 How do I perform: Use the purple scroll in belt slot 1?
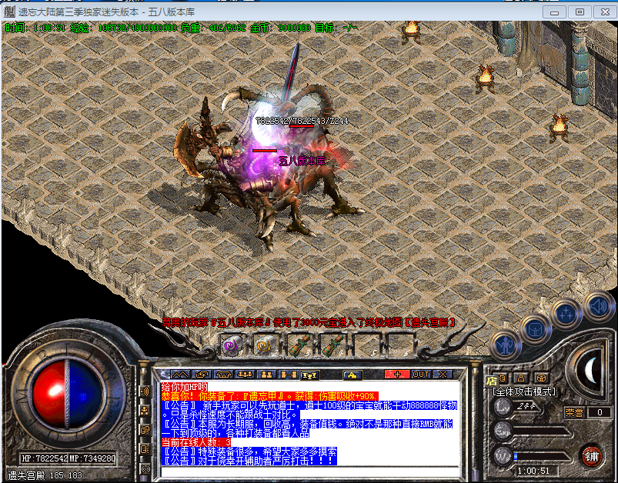click(232, 346)
